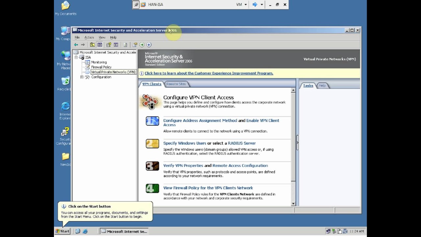Click the Refresh page icon in toolbar
The width and height of the screenshot is (421, 237).
[x=125, y=45]
